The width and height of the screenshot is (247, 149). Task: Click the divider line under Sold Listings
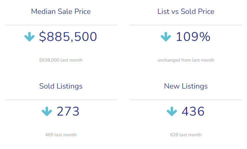(61, 100)
